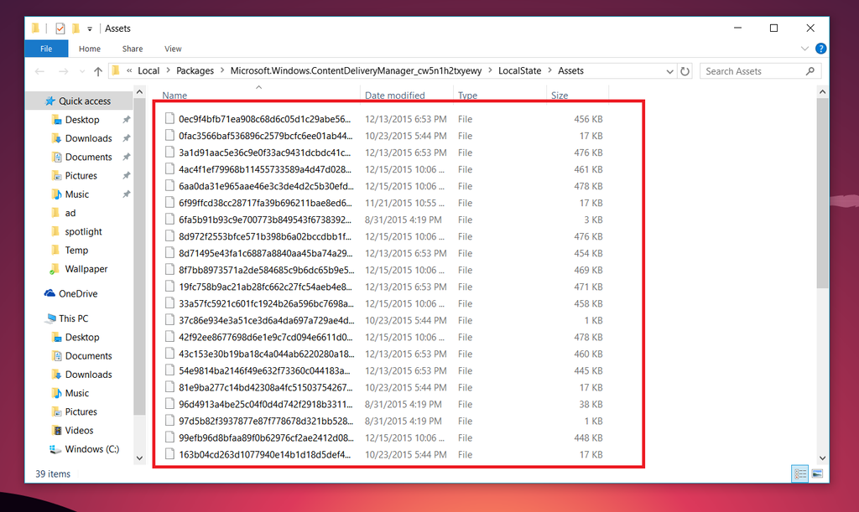Expand the address bar history dropdown
This screenshot has width=859, height=512.
click(x=669, y=70)
